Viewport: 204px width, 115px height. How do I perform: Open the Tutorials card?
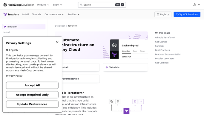pos(125,67)
